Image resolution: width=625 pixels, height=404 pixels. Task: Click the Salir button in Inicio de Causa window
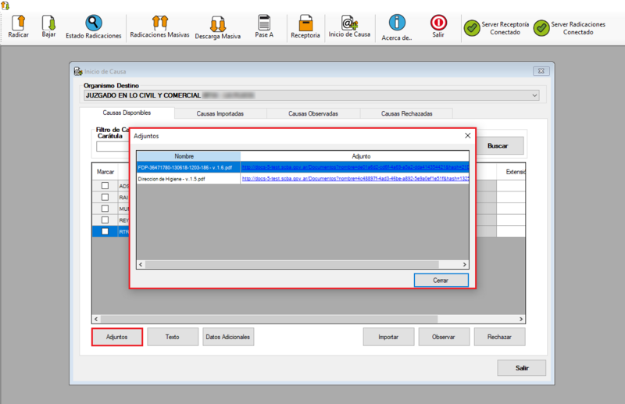pos(522,368)
